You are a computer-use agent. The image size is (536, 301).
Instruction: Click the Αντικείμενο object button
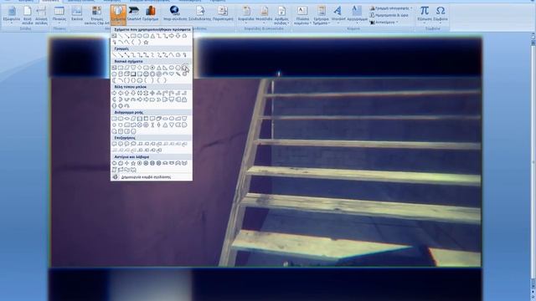(384, 23)
